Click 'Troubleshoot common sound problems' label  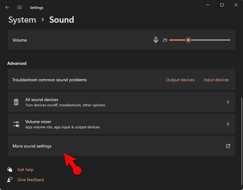coord(50,80)
